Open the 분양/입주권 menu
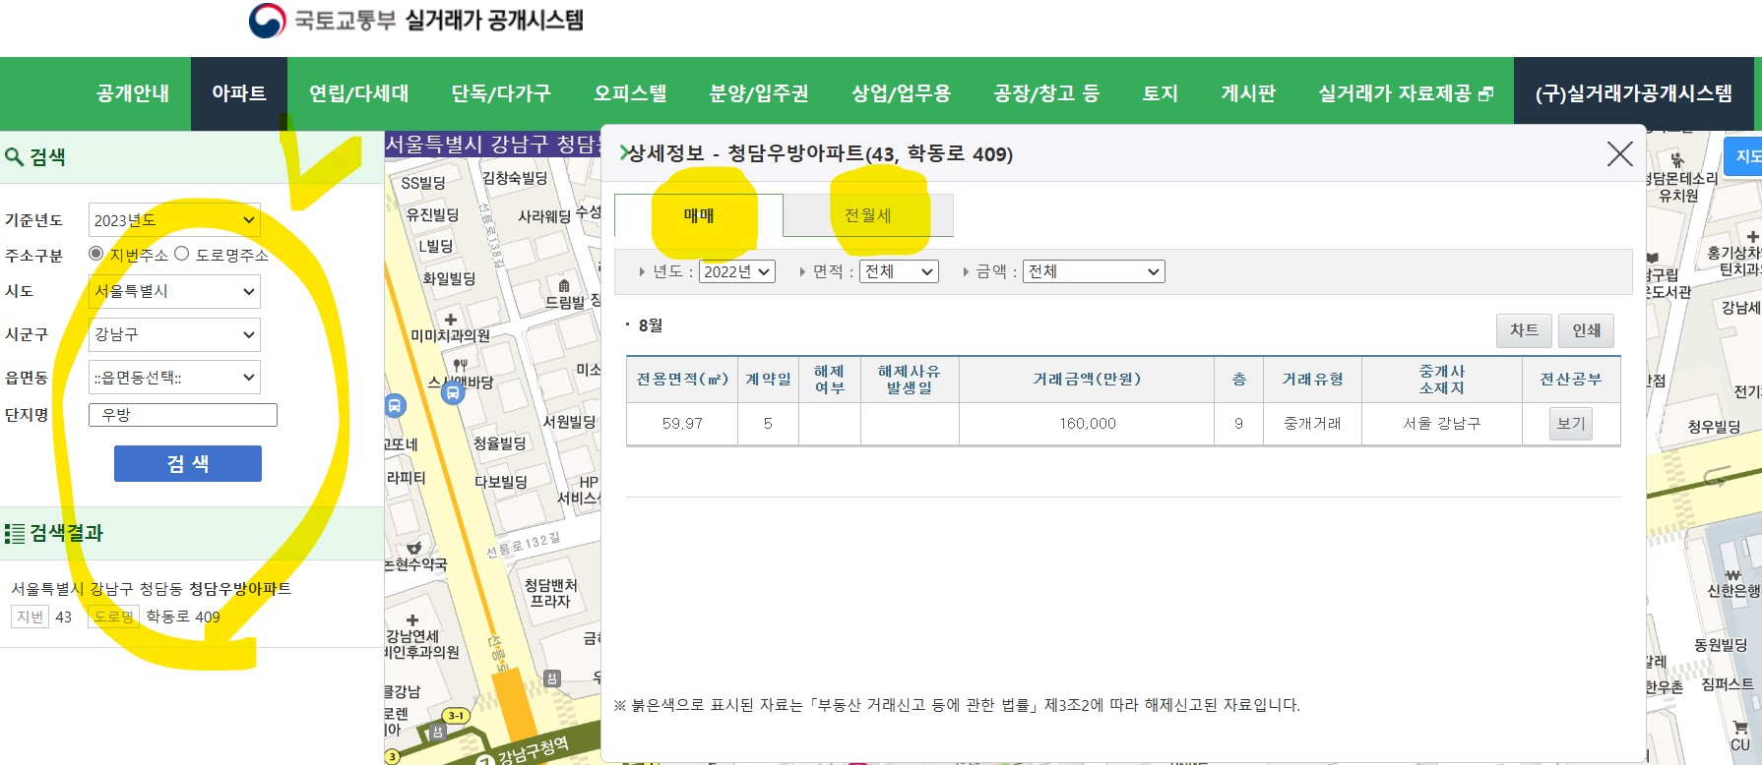This screenshot has height=765, width=1762. tap(759, 93)
